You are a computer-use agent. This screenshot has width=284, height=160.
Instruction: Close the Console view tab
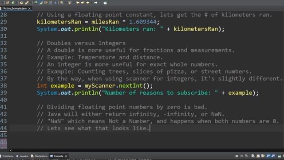click(66, 156)
